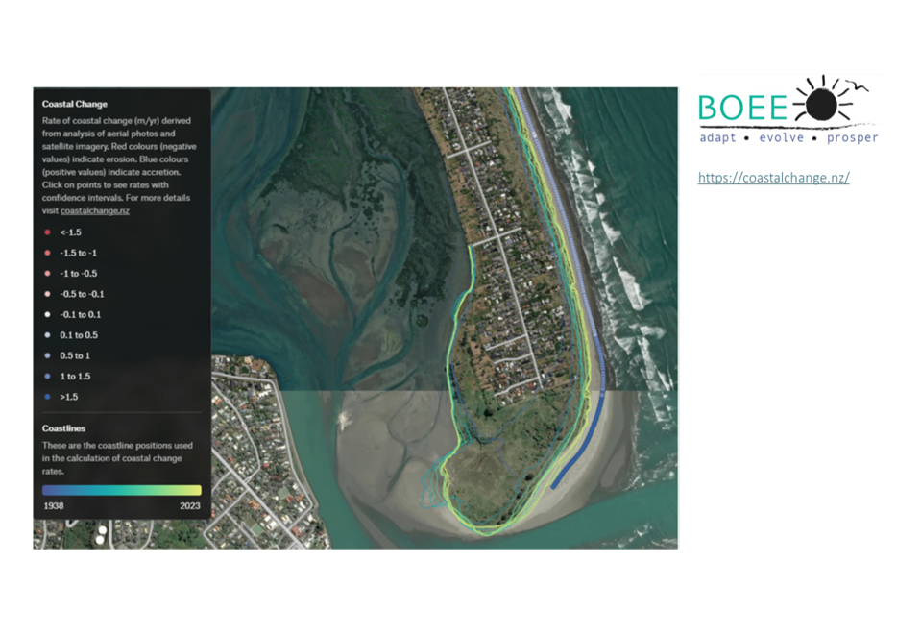Click the '>1.5' legend label text
The image size is (897, 635).
tap(68, 397)
